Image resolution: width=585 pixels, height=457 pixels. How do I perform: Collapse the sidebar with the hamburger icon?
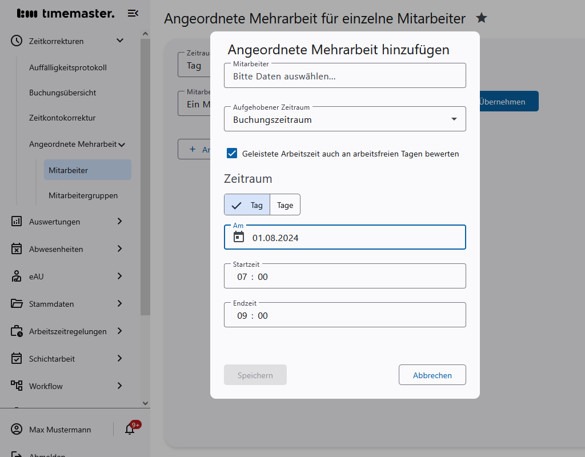pyautogui.click(x=133, y=13)
